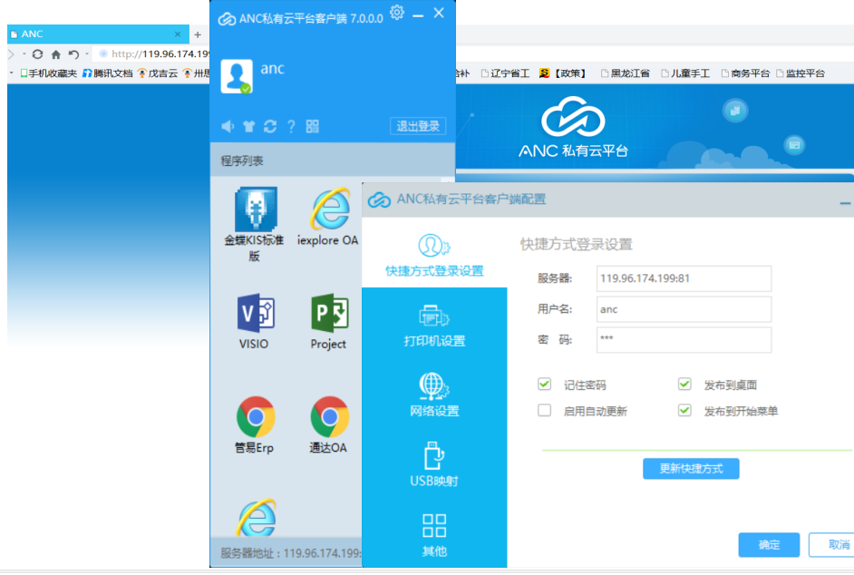Open the bottom Internet Explorer program icon

(256, 517)
